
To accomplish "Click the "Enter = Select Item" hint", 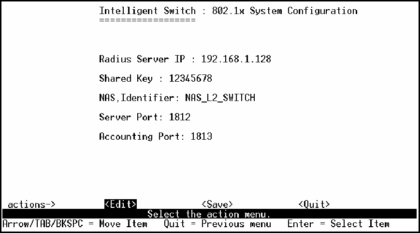I will (338, 224).
